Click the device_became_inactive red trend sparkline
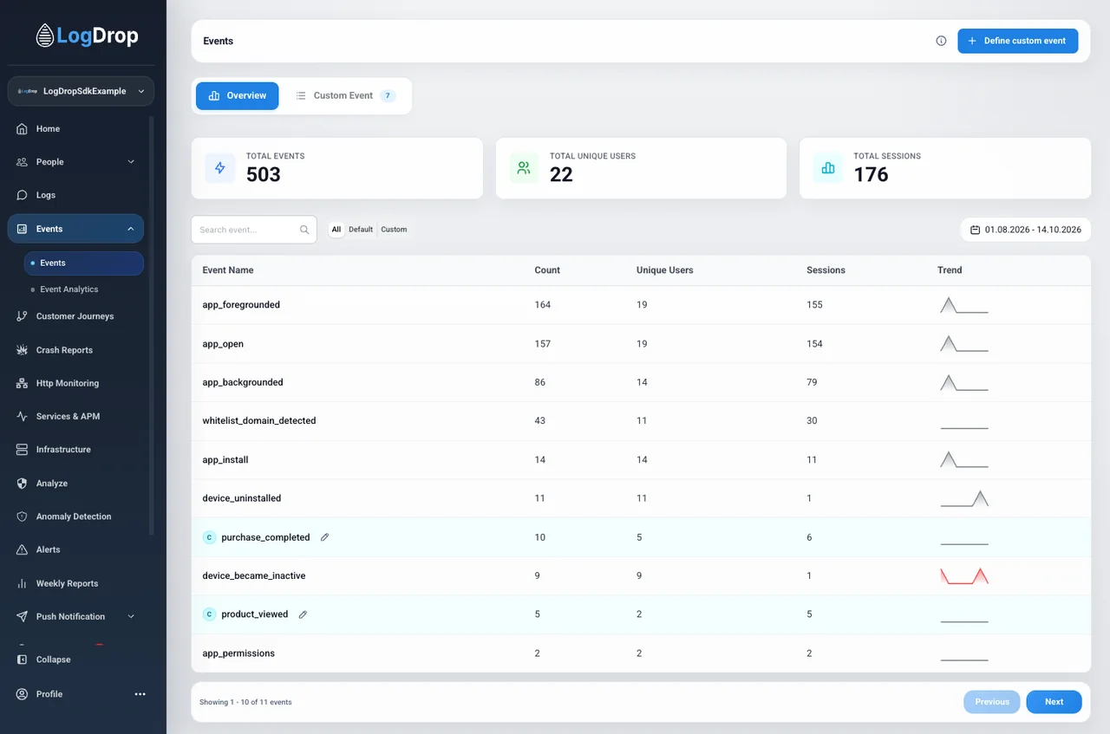The width and height of the screenshot is (1110, 734). tap(964, 576)
